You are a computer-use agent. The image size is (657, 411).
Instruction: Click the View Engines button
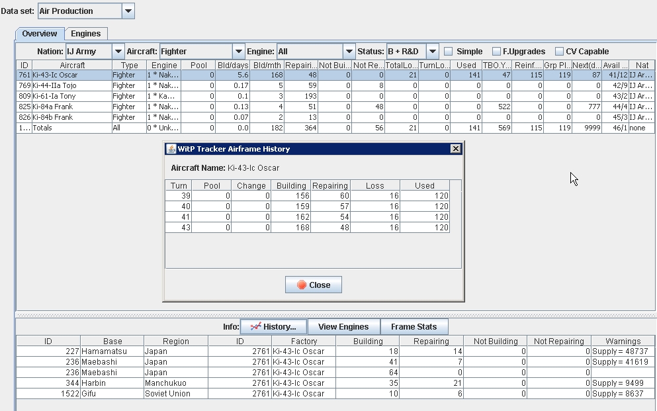coord(343,326)
